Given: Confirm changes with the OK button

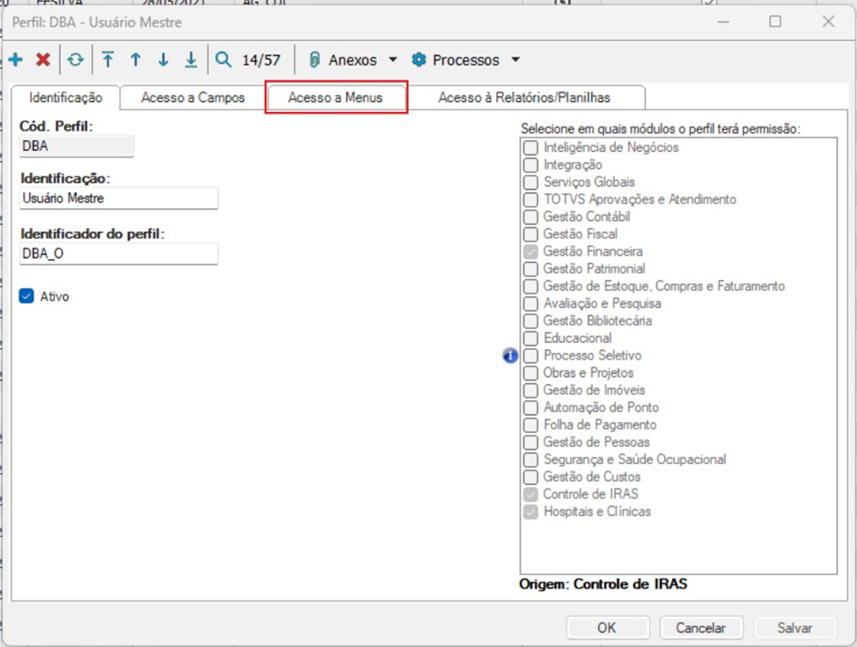Looking at the screenshot, I should pyautogui.click(x=607, y=627).
